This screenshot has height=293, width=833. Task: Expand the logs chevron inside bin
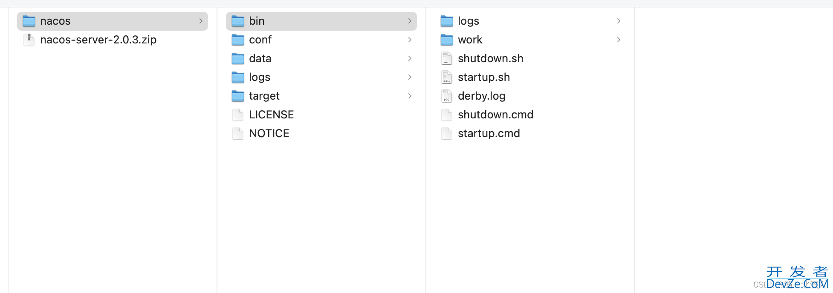619,21
